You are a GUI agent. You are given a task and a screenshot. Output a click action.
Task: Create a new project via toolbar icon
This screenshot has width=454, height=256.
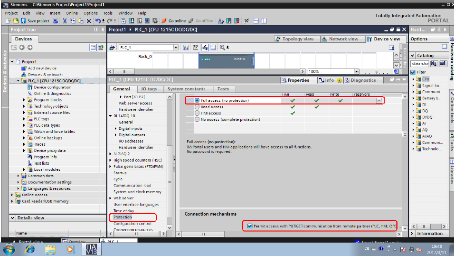pos(8,21)
